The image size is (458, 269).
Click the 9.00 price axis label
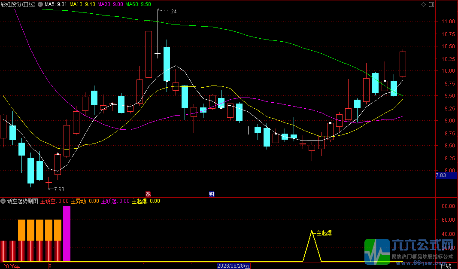449,120
